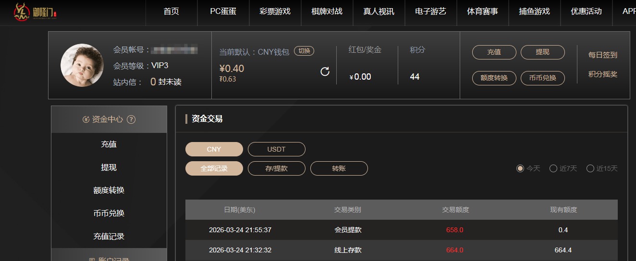
Task: Click the 2026-03-24 21:55:37 date cell
Action: [x=240, y=230]
